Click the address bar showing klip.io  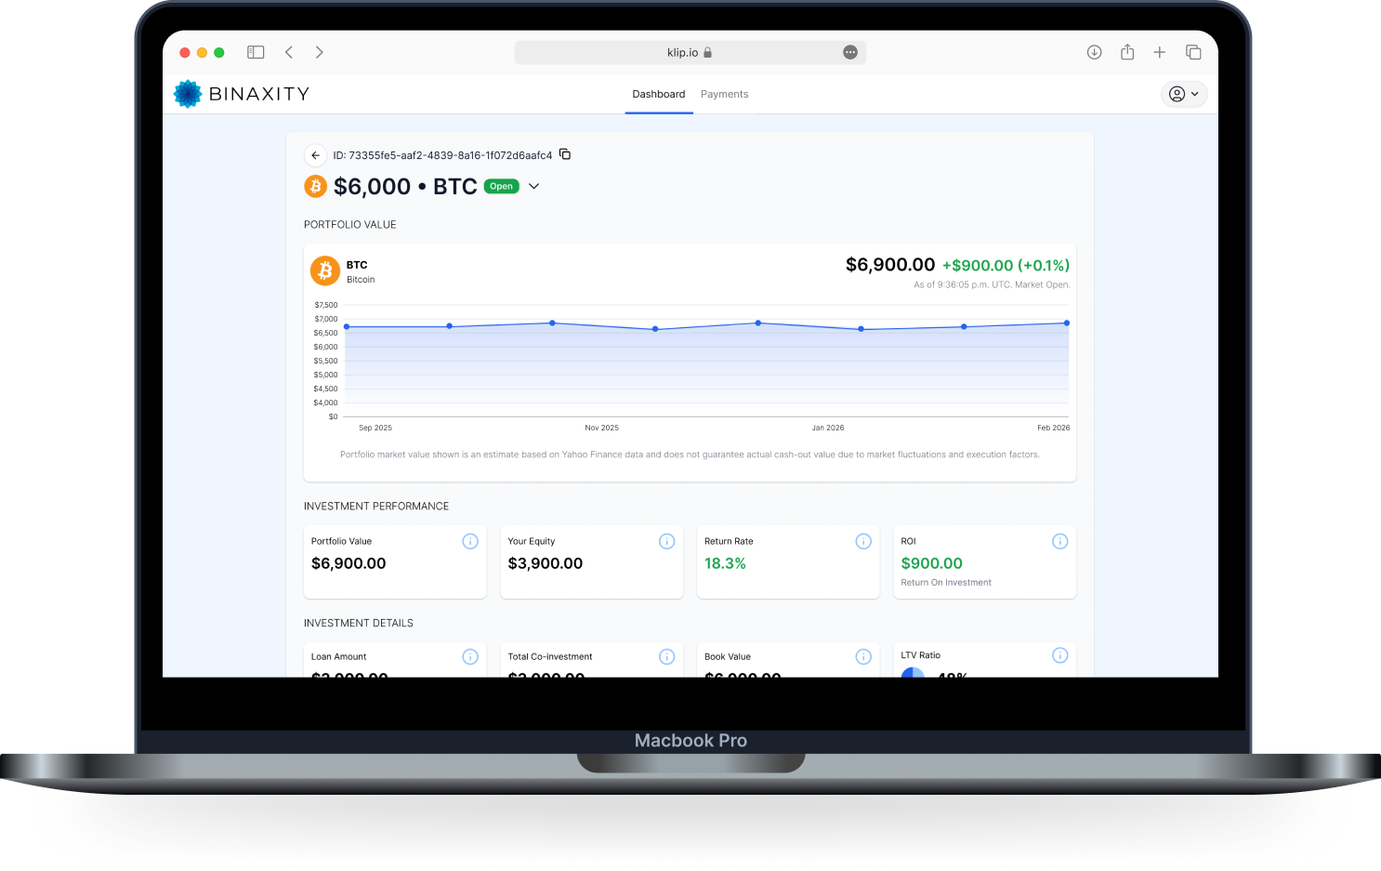coord(690,52)
